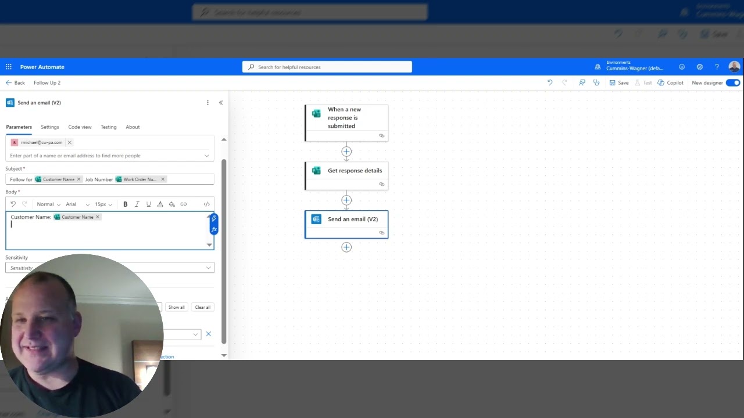Remove Customer Name token from Body
Image resolution: width=744 pixels, height=418 pixels.
[98, 217]
